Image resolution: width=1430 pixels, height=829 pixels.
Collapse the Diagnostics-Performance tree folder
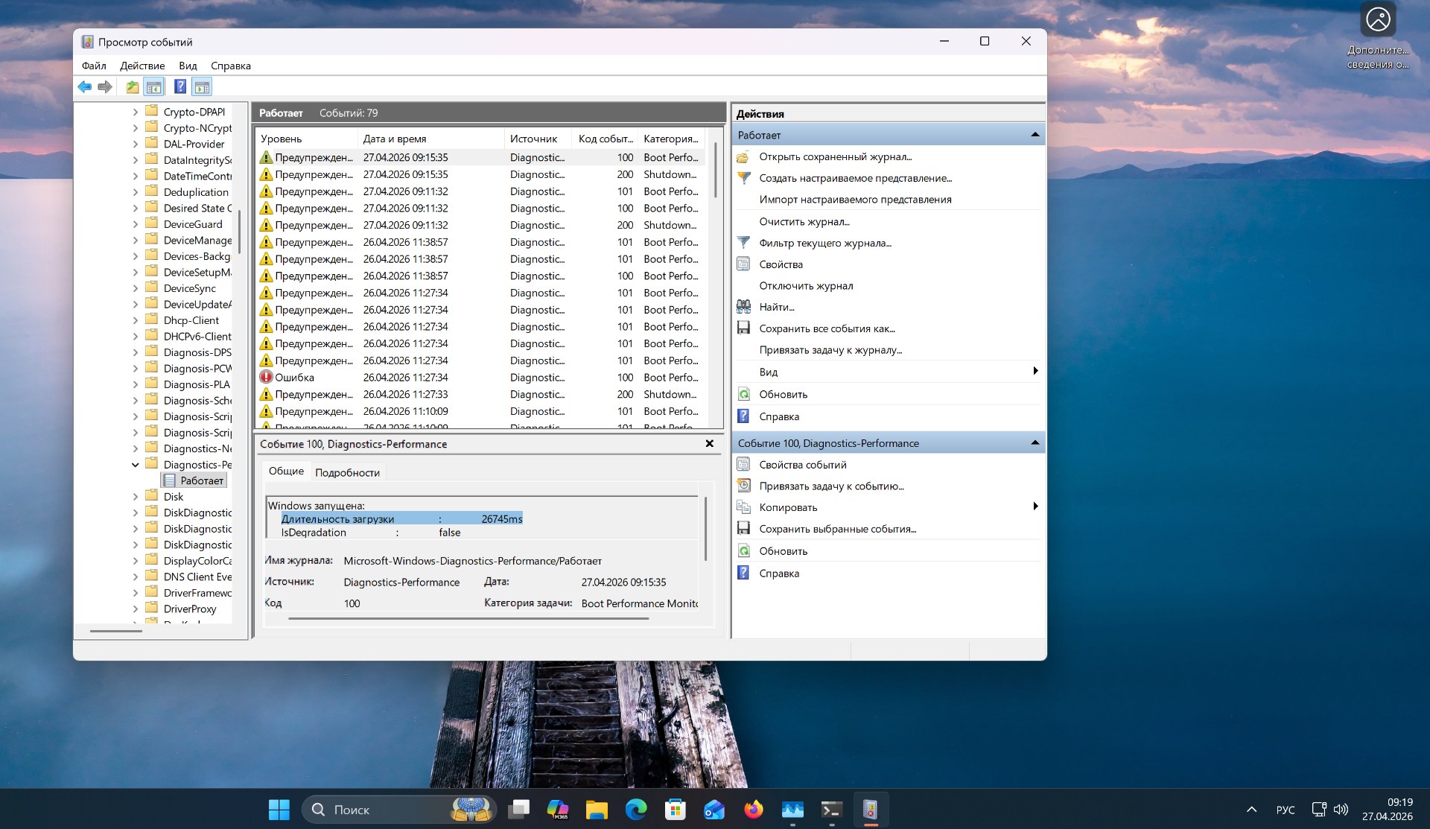(136, 465)
